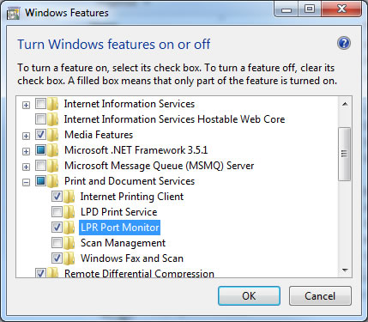Toggle the Microsoft .NET Framework 3.5.1 checkbox
The image size is (368, 322).
click(x=40, y=150)
